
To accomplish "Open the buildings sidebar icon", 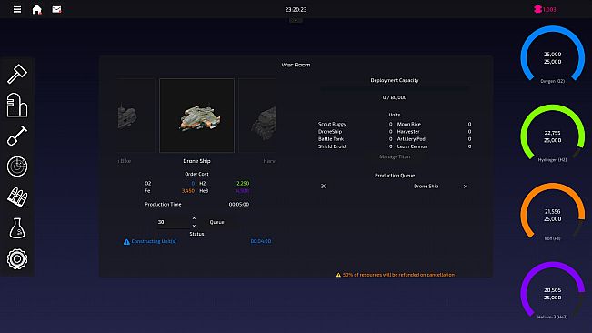I will pos(17,105).
